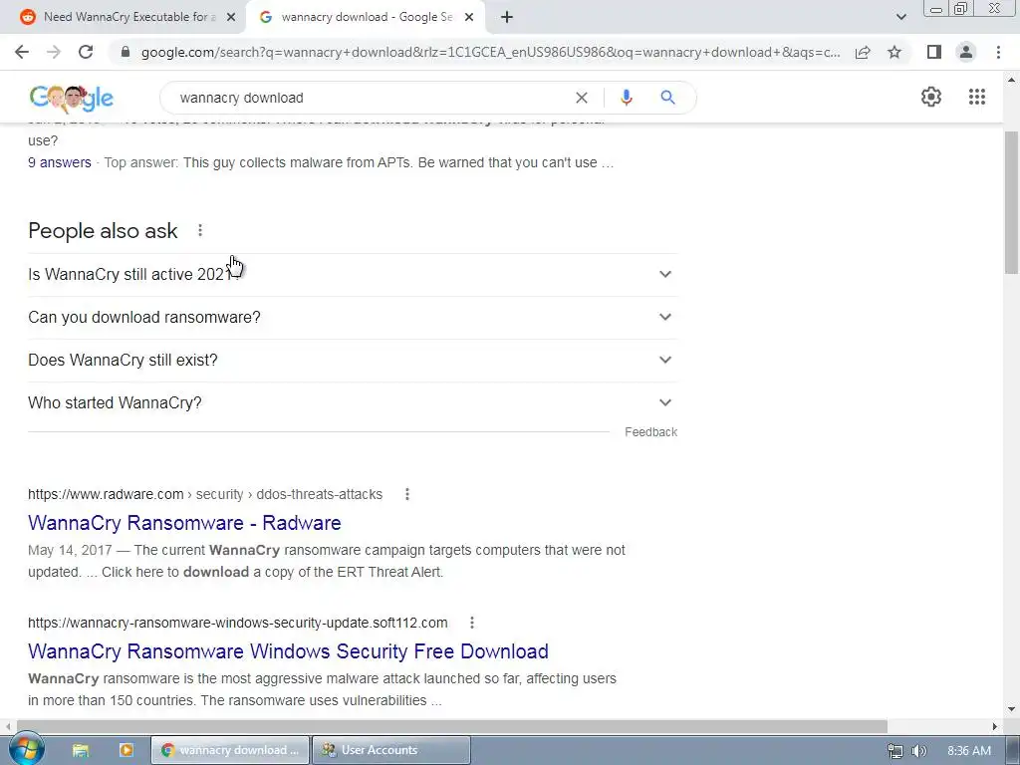Click the scroll down arrow
Viewport: 1020px width, 765px height.
click(x=1012, y=709)
